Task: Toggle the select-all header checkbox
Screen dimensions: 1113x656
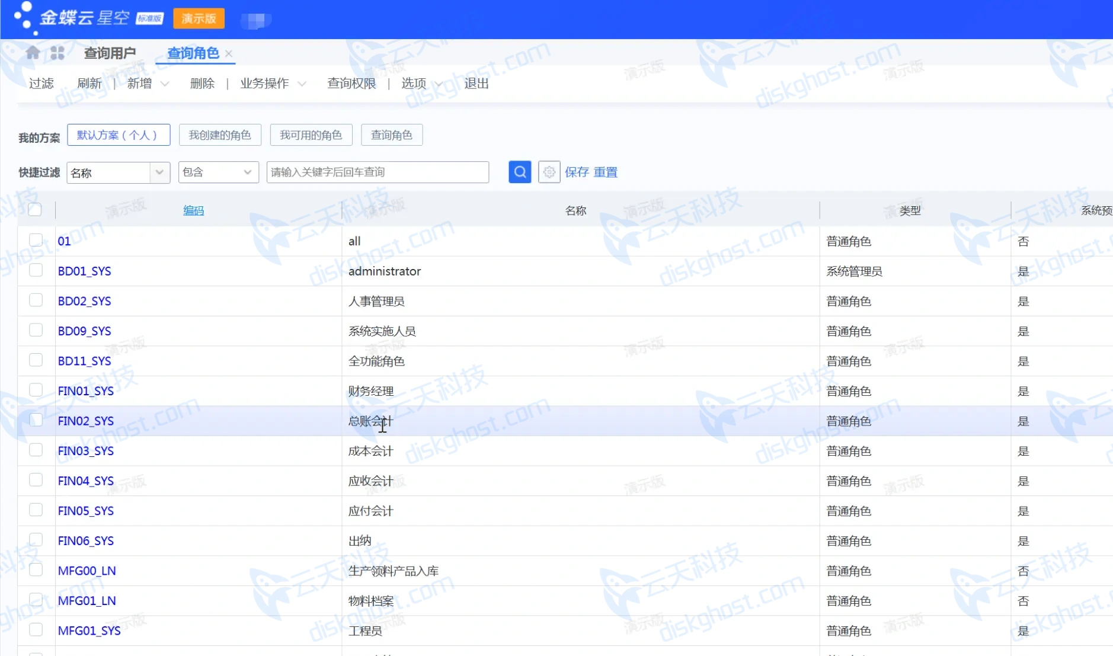Action: pos(36,210)
